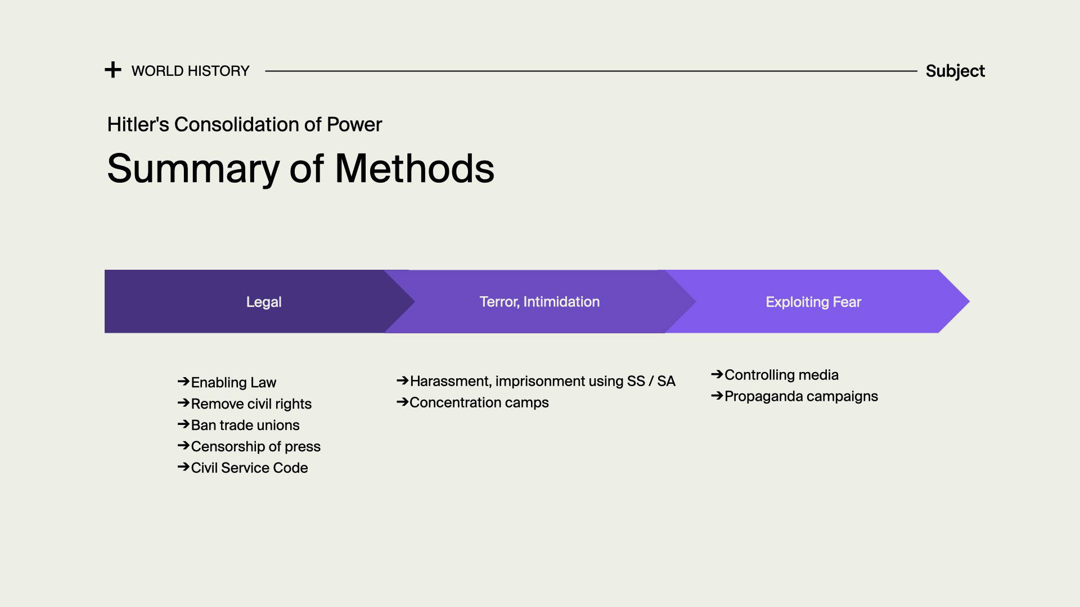Select the WORLD HISTORY header text
Image resolution: width=1080 pixels, height=607 pixels.
coord(190,71)
